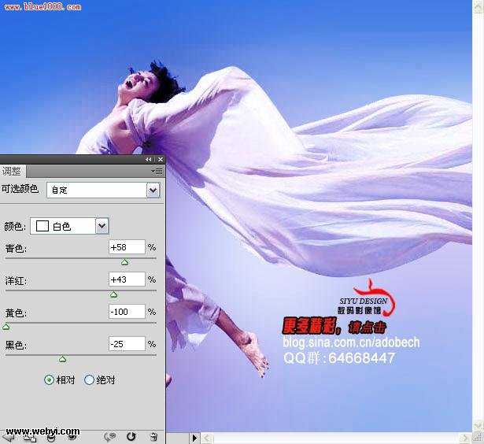Click the 黄色 label
Screen dimensions: 484x444
(16, 313)
